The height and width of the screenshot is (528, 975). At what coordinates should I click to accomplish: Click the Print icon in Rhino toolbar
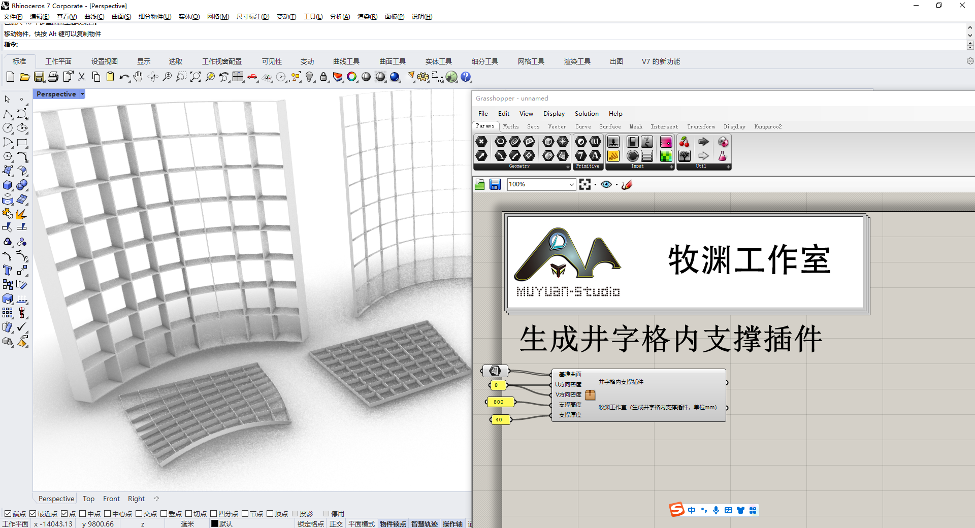coord(53,77)
